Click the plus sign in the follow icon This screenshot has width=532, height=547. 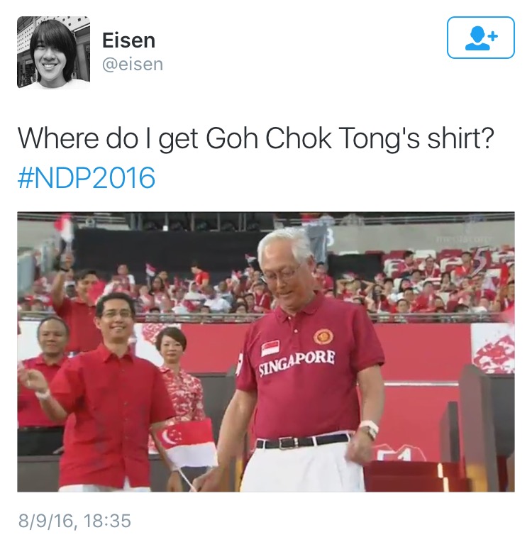click(492, 35)
